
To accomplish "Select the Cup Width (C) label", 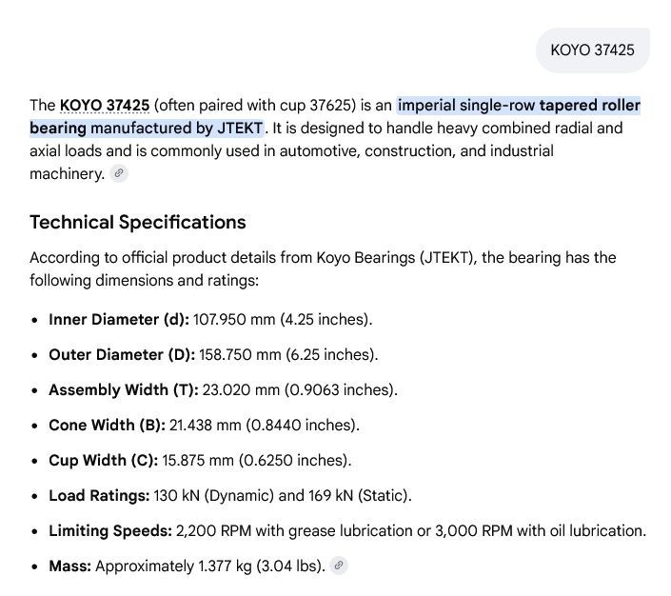I will click(104, 460).
